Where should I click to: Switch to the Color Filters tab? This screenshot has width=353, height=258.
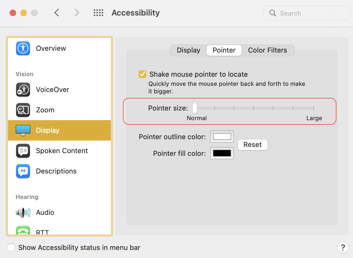coord(267,50)
